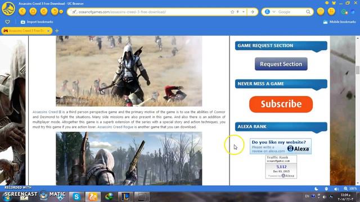
Task: Click the forest pistol screenshot image
Action: 129,158
